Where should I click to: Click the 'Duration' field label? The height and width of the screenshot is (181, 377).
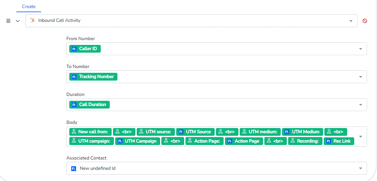[x=75, y=95]
